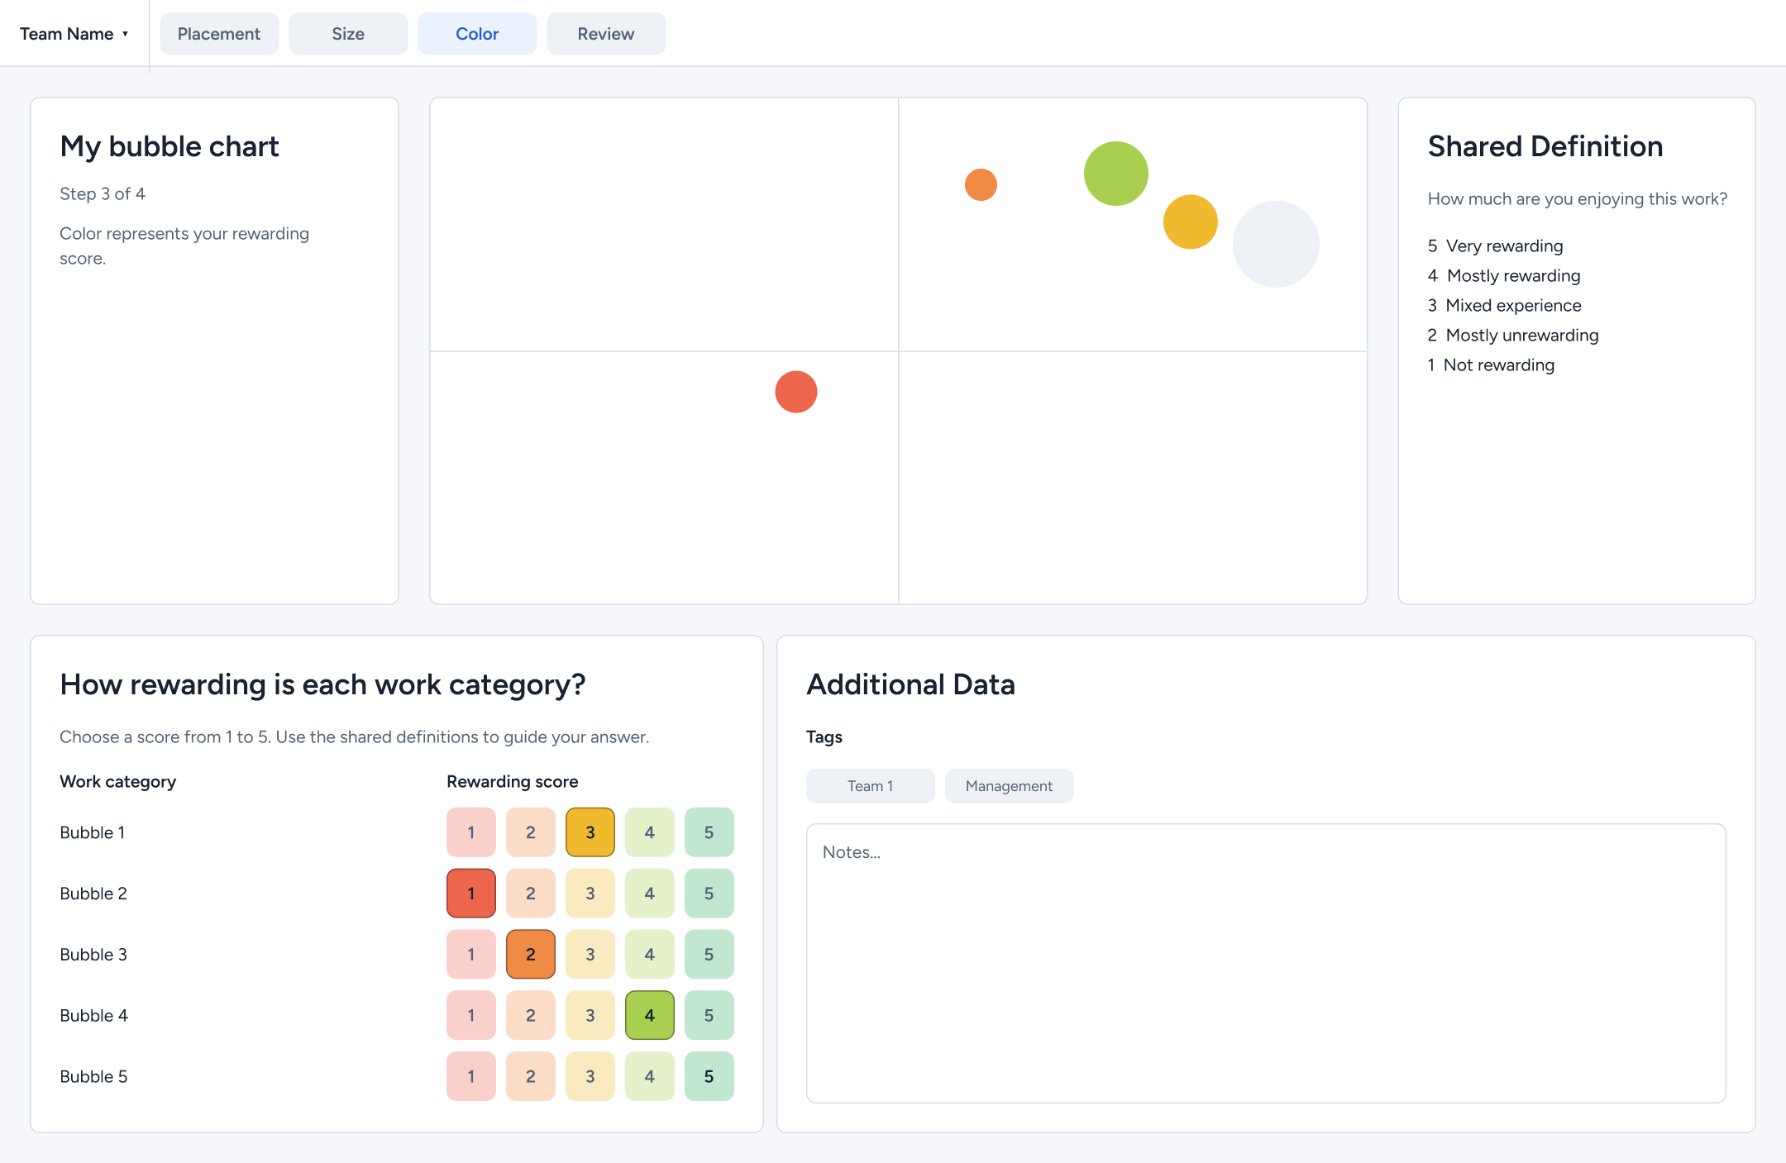Give Bubble 5 a score of 4
This screenshot has height=1163, width=1786.
pos(650,1077)
